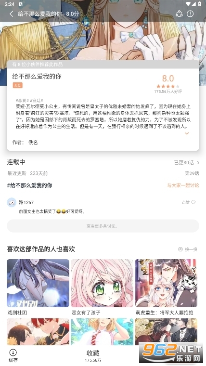Viewport: 206px width, 366px height.
Task: Tap the star rating row
Action: click(x=168, y=86)
